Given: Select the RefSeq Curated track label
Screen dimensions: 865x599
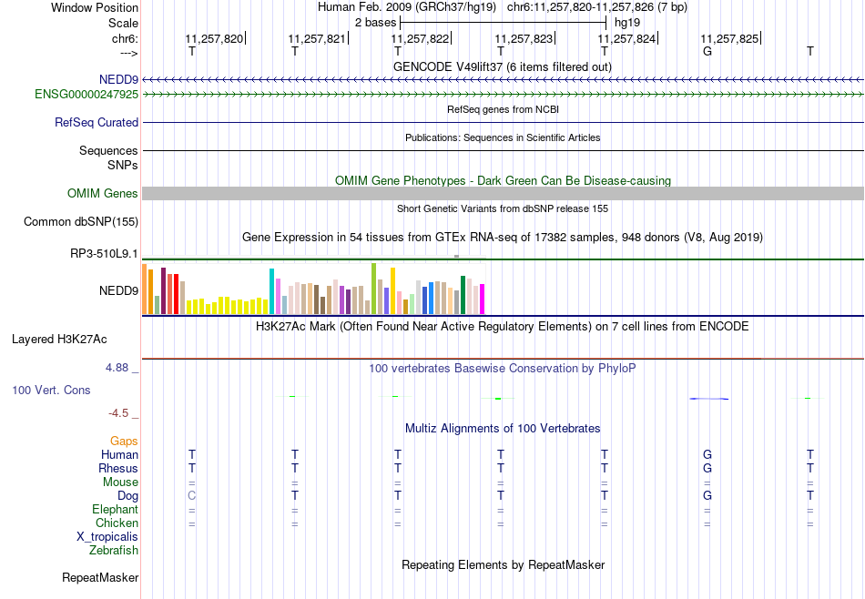Looking at the screenshot, I should tap(97, 123).
